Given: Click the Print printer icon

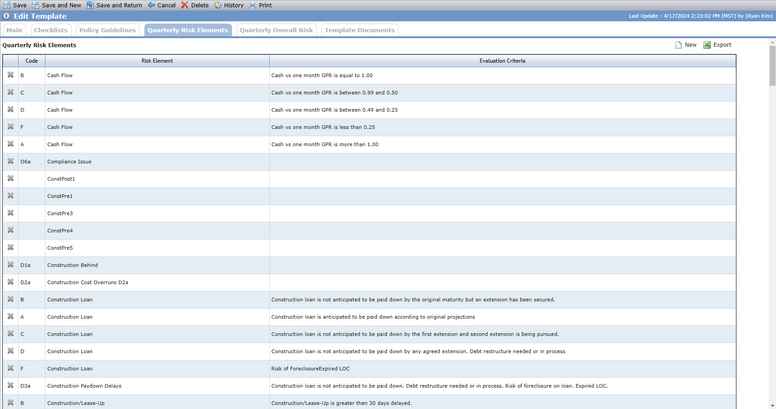Looking at the screenshot, I should (x=252, y=5).
